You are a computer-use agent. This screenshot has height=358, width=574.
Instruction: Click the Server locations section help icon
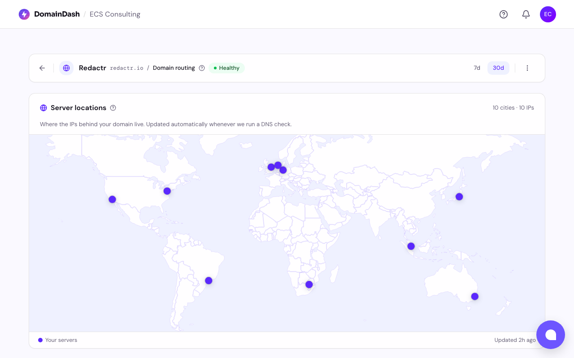(113, 108)
